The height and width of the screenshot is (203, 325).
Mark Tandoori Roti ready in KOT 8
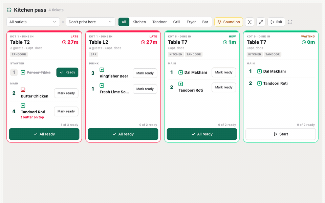tap(224, 87)
